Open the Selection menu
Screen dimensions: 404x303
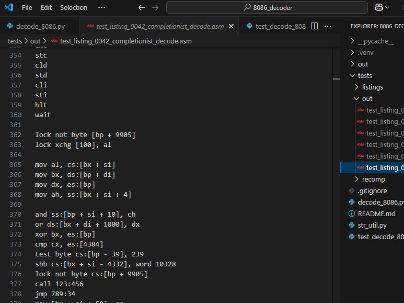pyautogui.click(x=74, y=8)
